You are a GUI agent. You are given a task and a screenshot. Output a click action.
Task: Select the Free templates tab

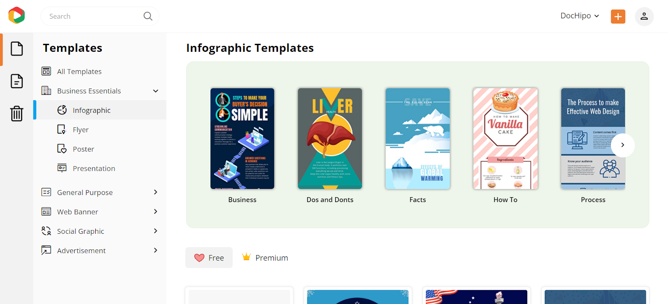209,258
